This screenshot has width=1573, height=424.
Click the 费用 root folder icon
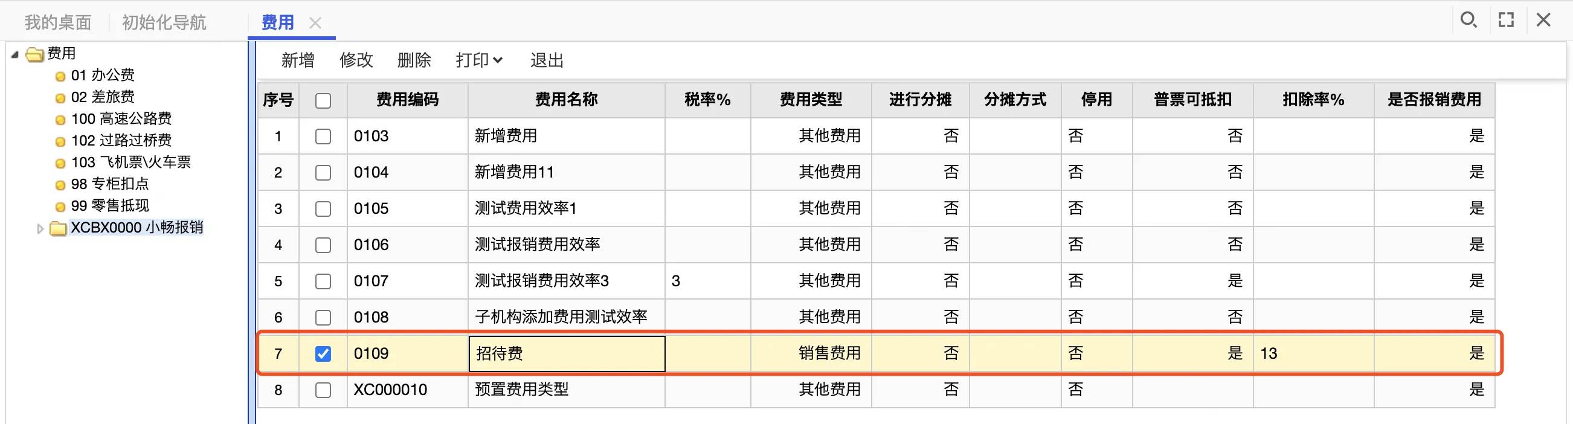[x=35, y=54]
